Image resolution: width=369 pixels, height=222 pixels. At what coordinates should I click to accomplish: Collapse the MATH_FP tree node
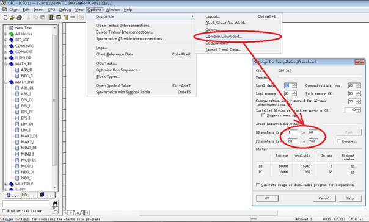click(x=6, y=64)
